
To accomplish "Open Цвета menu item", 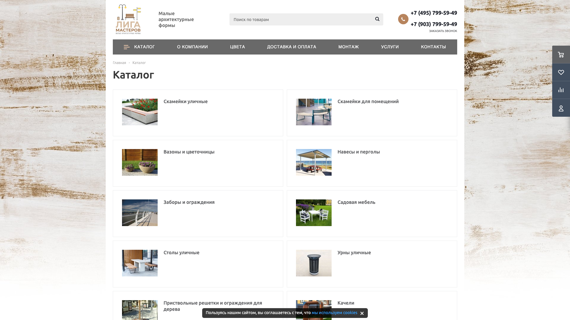I will pyautogui.click(x=237, y=47).
